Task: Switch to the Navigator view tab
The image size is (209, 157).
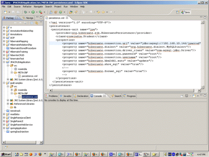Action: [28, 18]
